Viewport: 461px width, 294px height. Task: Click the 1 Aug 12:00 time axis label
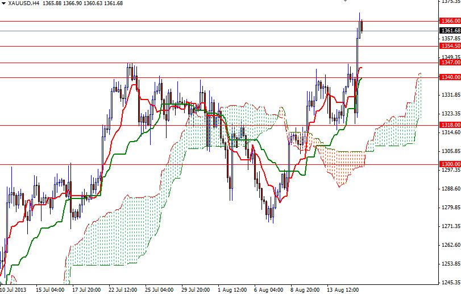click(233, 289)
